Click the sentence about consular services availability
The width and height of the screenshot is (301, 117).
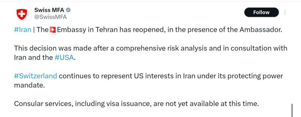[x=136, y=104]
